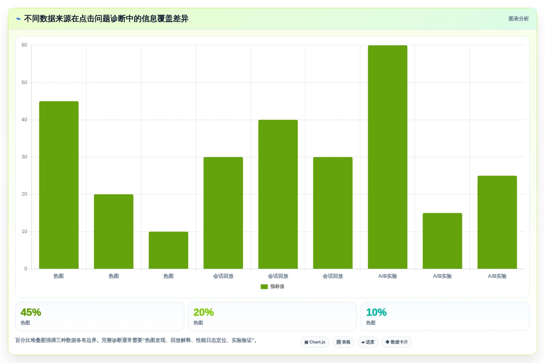Click the A/B实验 bar valued 25
The width and height of the screenshot is (545, 363).
(x=497, y=222)
